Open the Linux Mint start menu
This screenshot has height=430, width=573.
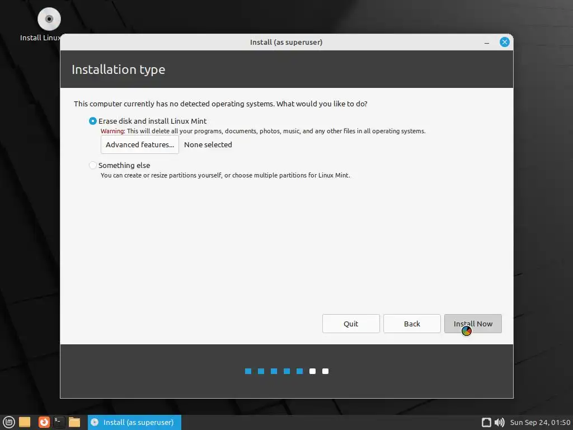[x=9, y=422]
